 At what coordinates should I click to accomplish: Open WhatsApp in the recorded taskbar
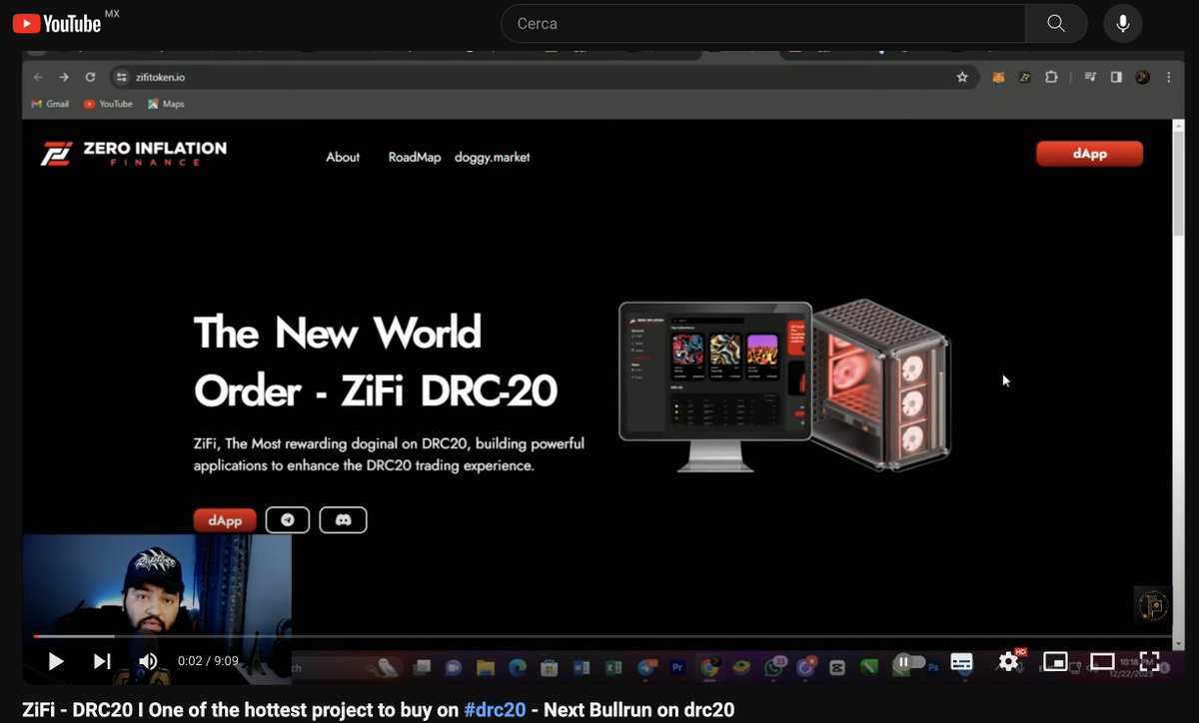coord(773,666)
